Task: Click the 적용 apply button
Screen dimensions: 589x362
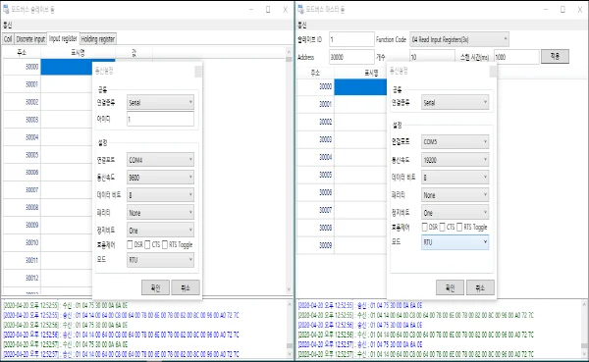Action: coord(555,56)
